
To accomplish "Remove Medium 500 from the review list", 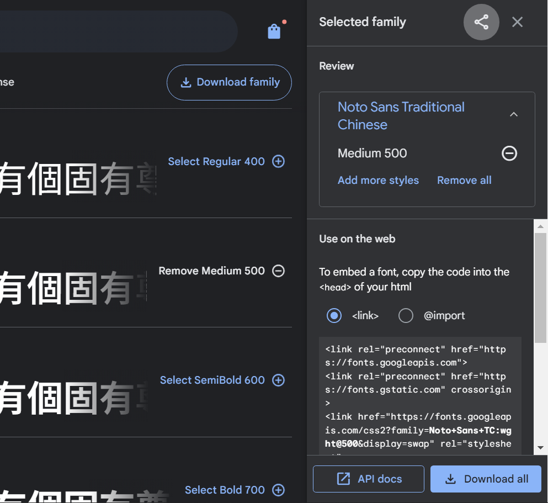I will pos(509,153).
